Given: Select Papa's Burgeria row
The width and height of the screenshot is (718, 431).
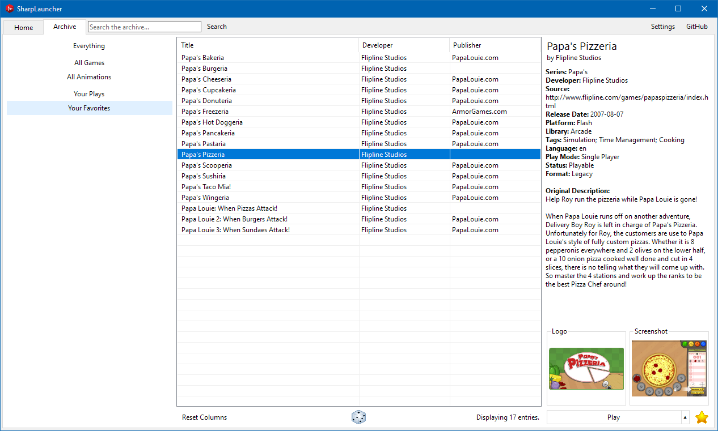Looking at the screenshot, I should [x=359, y=69].
